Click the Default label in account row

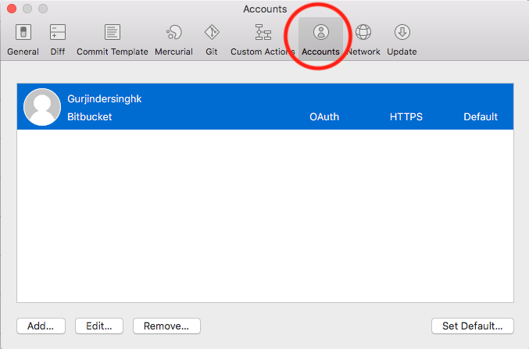pos(480,117)
